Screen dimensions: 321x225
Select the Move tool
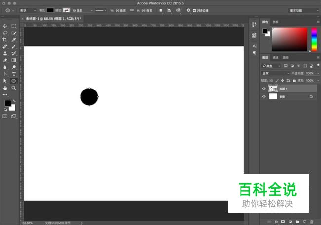pos(5,26)
